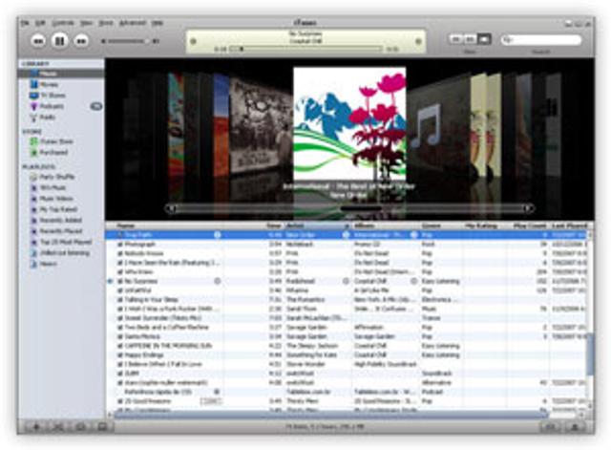Sort by the Artist column header

point(318,225)
